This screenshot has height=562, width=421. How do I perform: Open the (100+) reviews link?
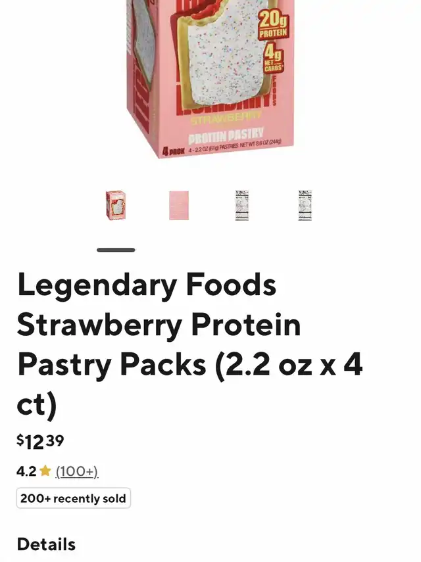point(77,471)
